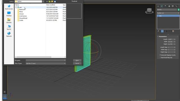
Task: Click the Length value field
Action: click(x=171, y=39)
